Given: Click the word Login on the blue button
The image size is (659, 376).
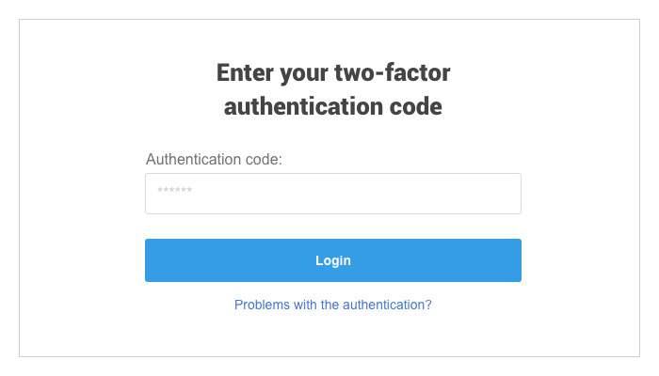Looking at the screenshot, I should pos(333,260).
